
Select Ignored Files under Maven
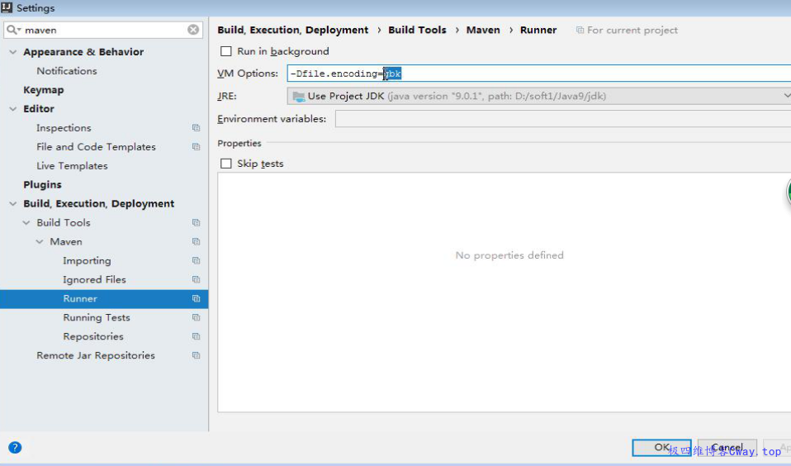(x=94, y=280)
